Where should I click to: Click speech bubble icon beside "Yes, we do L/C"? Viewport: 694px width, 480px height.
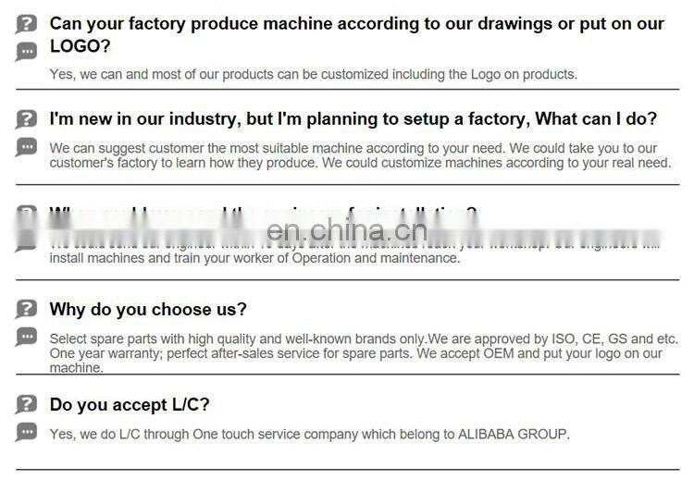point(27,432)
